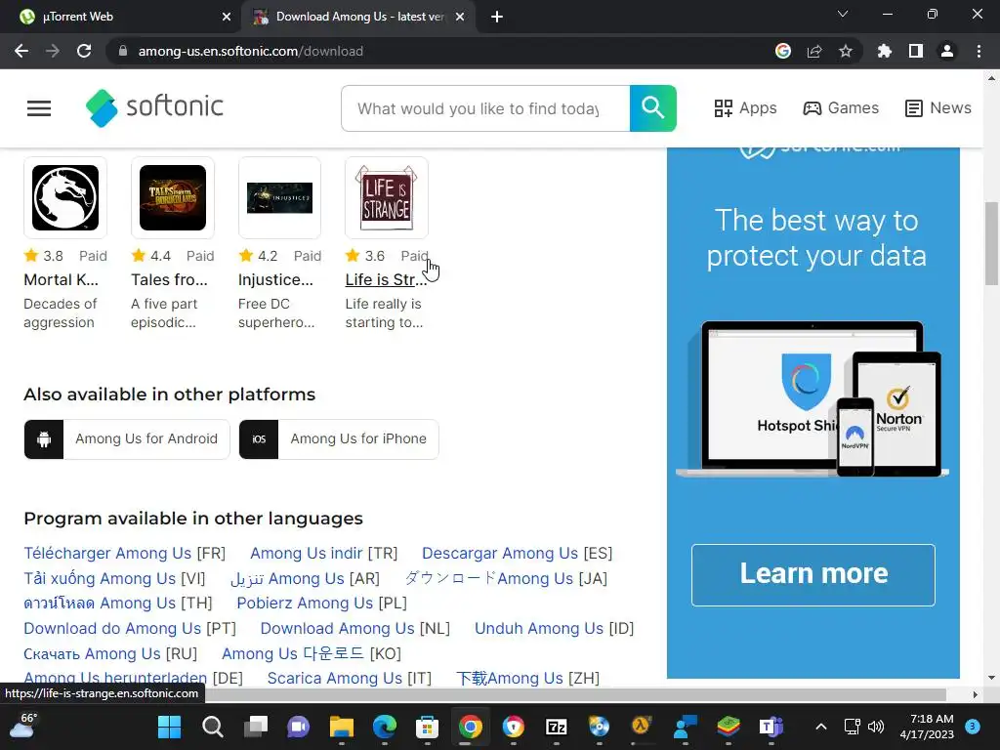Open Скачать Among Us [RU] link
Viewport: 1000px width, 750px height.
coord(110,653)
